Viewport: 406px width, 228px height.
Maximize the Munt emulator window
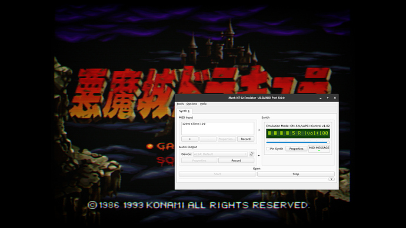point(328,98)
